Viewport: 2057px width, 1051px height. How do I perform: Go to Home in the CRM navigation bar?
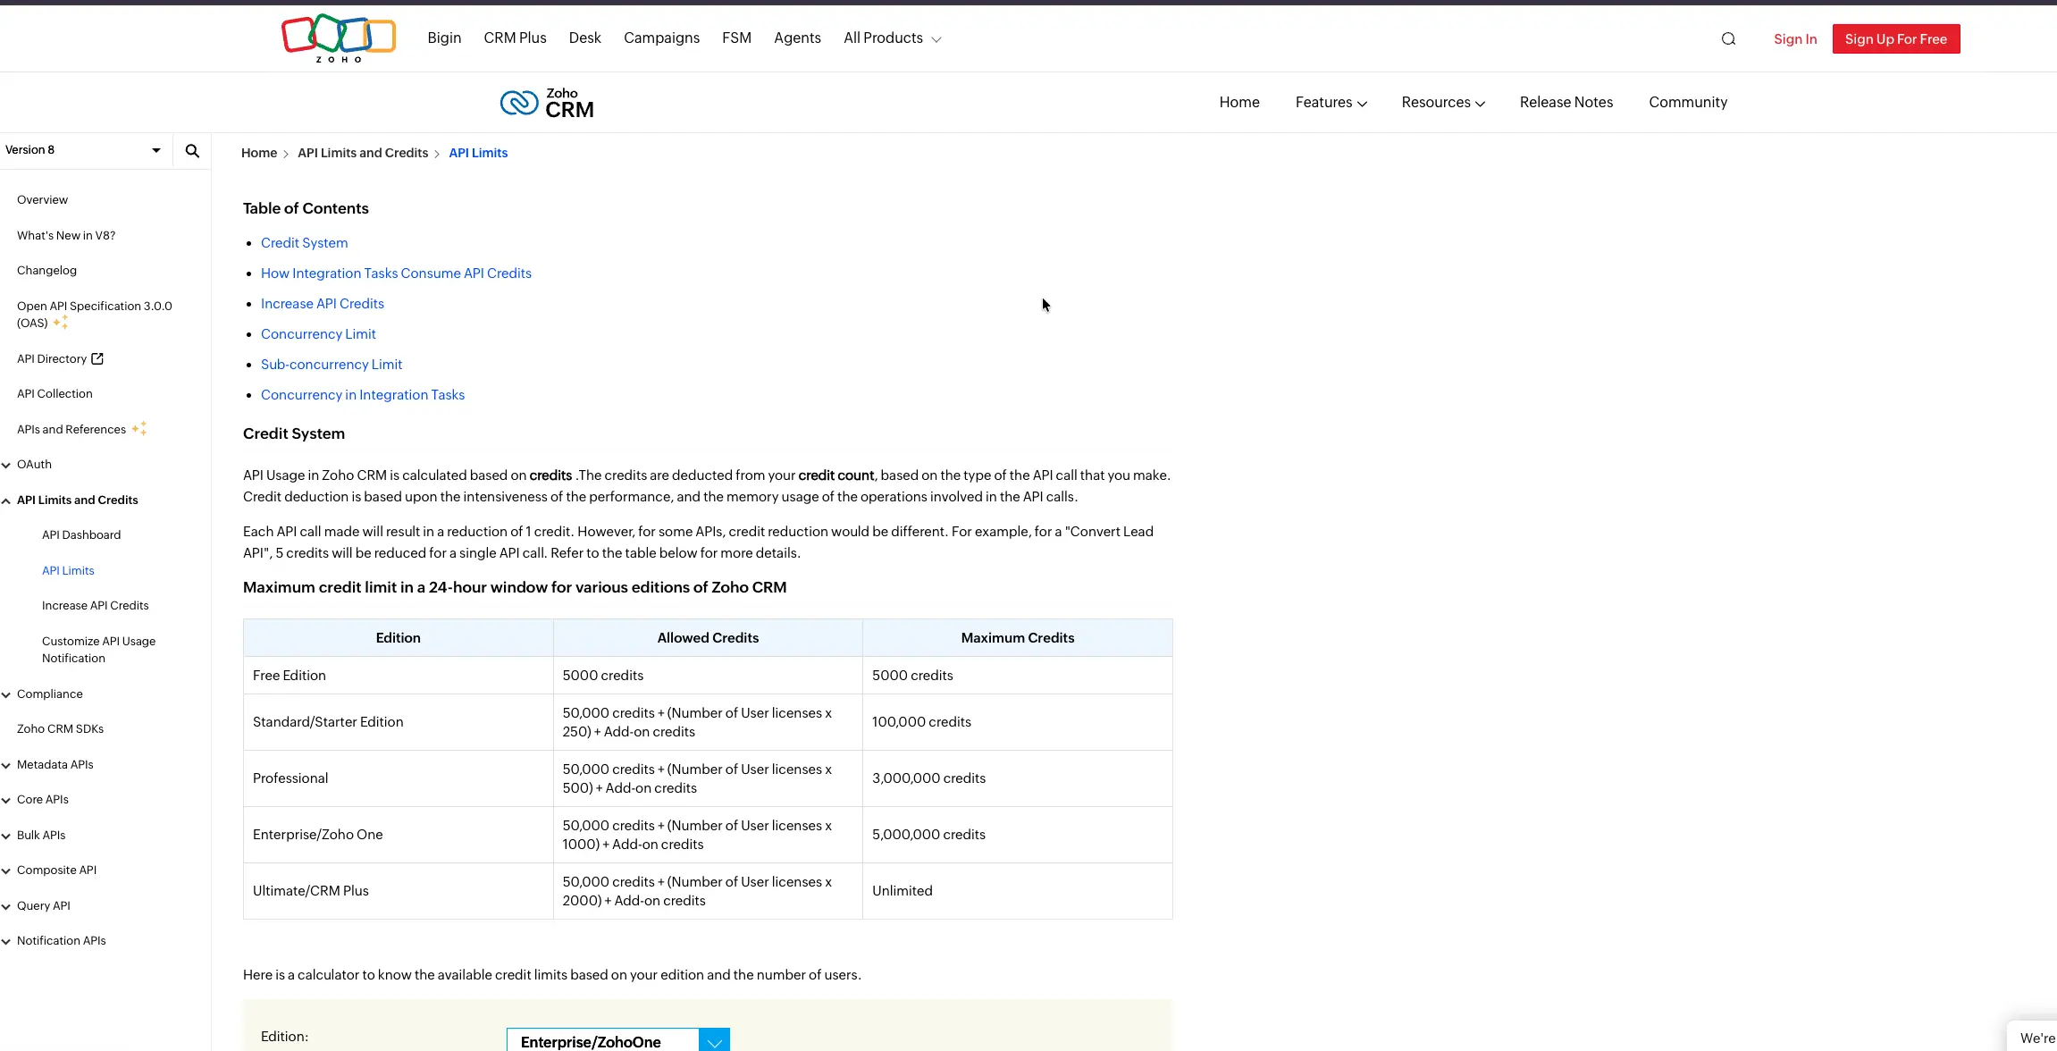[x=1239, y=103]
